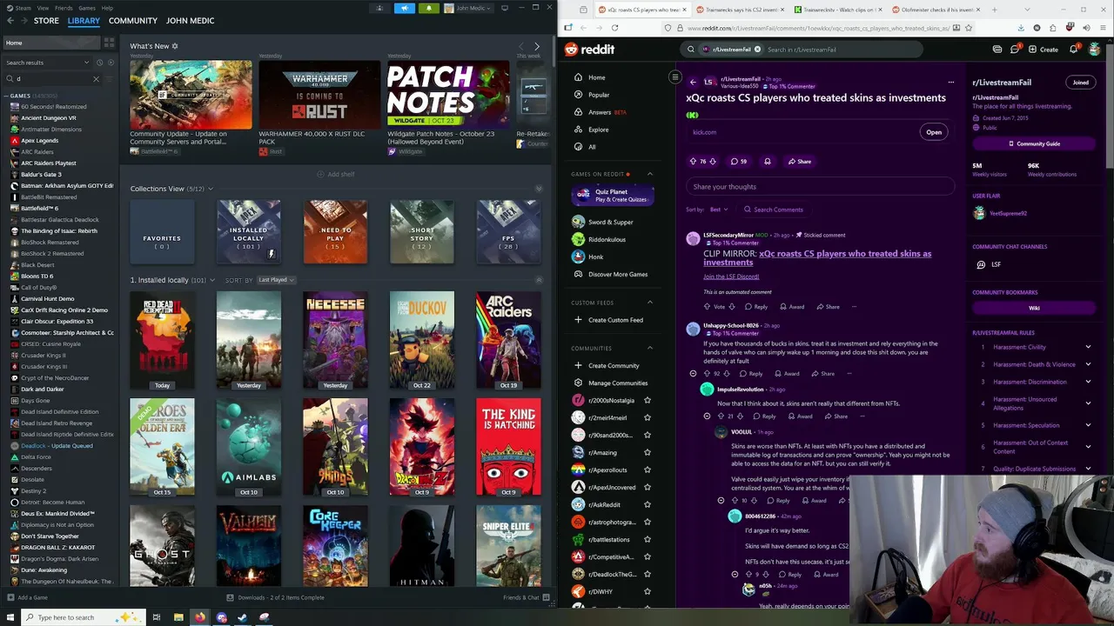Toggle favorite star for r/DIWHY
Screen dimensions: 1114x626
point(647,591)
